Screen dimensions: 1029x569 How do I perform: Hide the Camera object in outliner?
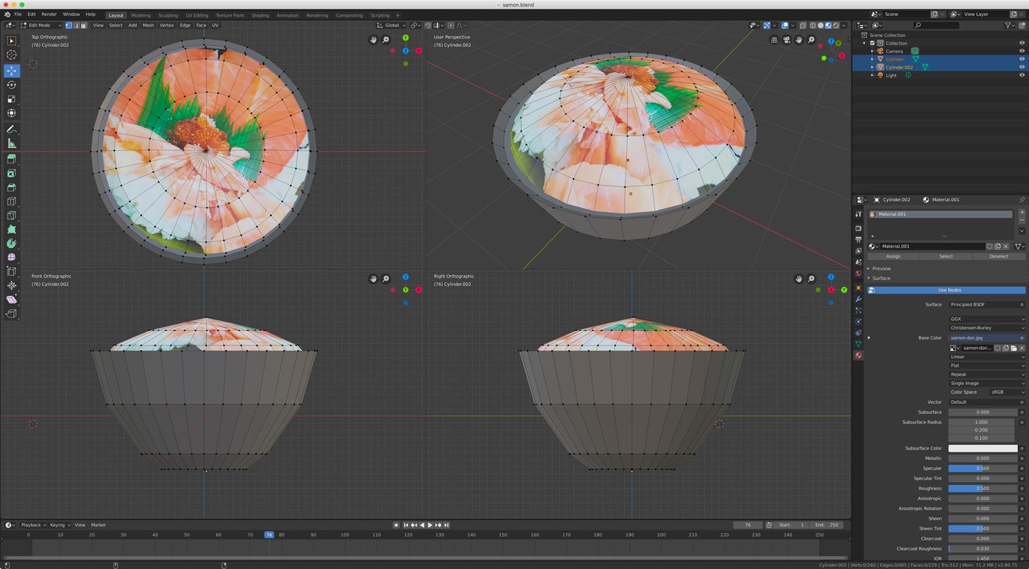pyautogui.click(x=1021, y=51)
